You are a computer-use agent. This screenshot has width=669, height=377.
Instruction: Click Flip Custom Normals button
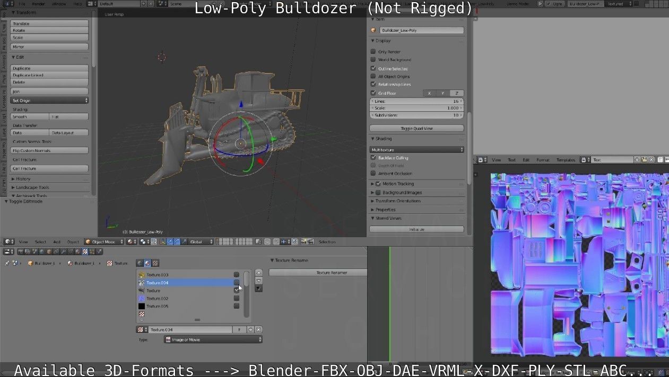[x=50, y=150]
